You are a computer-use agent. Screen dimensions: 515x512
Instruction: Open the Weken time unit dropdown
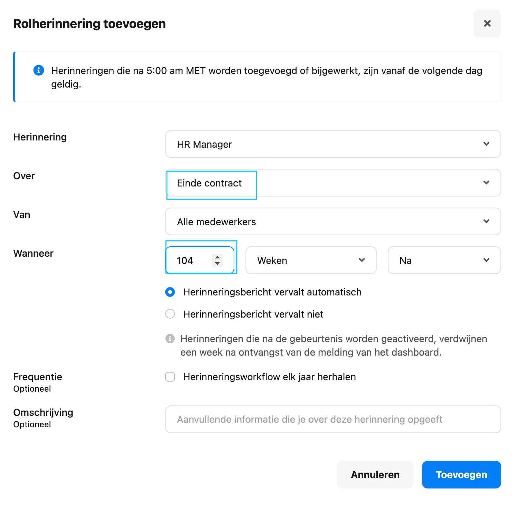(x=311, y=260)
